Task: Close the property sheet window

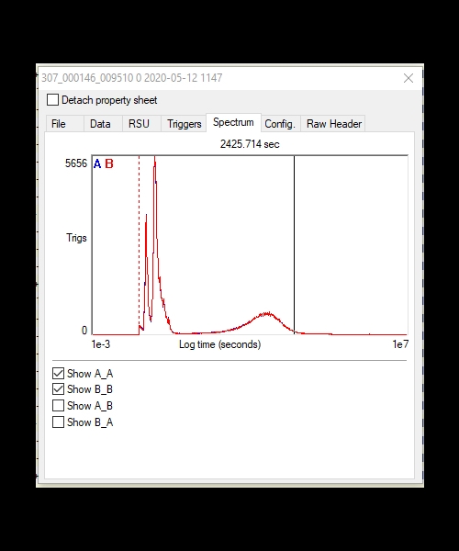Action: point(409,78)
